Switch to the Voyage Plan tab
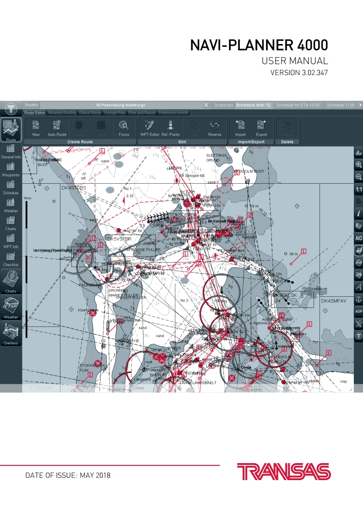 coord(114,113)
